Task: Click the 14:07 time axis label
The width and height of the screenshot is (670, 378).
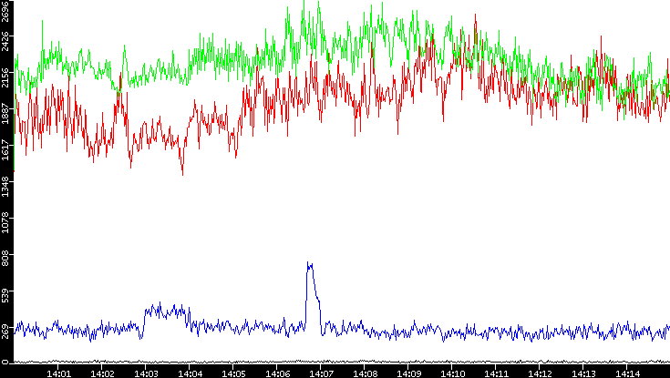Action: (x=321, y=373)
